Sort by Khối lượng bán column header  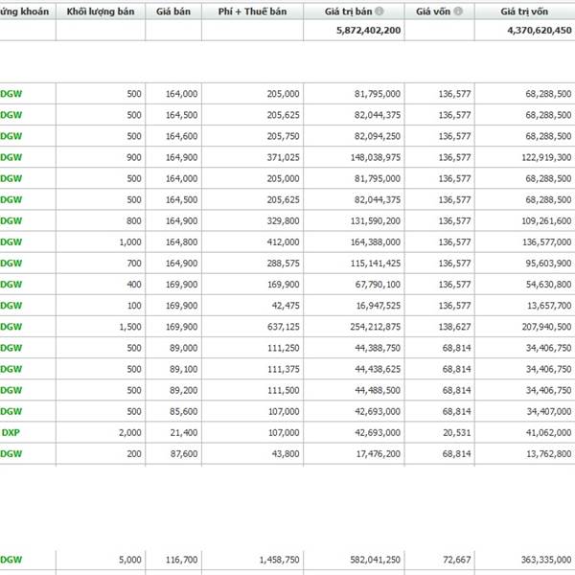tap(101, 11)
